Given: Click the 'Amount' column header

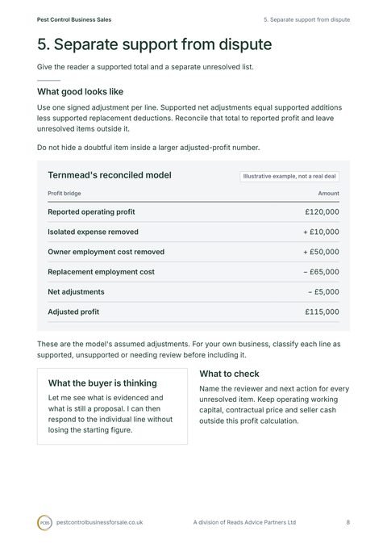Looking at the screenshot, I should [x=328, y=193].
